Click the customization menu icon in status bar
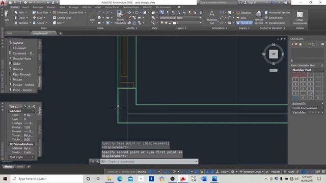 click(323, 172)
